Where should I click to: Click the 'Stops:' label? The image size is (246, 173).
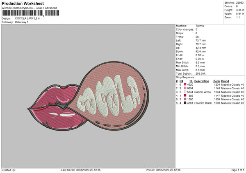pyautogui.click(x=180, y=33)
